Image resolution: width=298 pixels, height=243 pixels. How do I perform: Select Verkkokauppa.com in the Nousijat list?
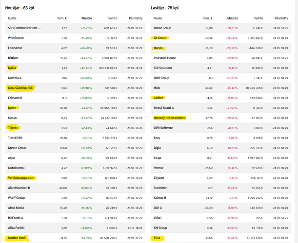22,178
